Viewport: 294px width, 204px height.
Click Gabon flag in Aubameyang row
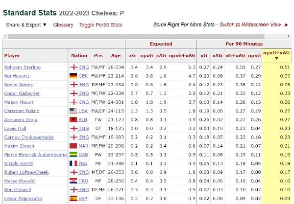[x=73, y=155]
